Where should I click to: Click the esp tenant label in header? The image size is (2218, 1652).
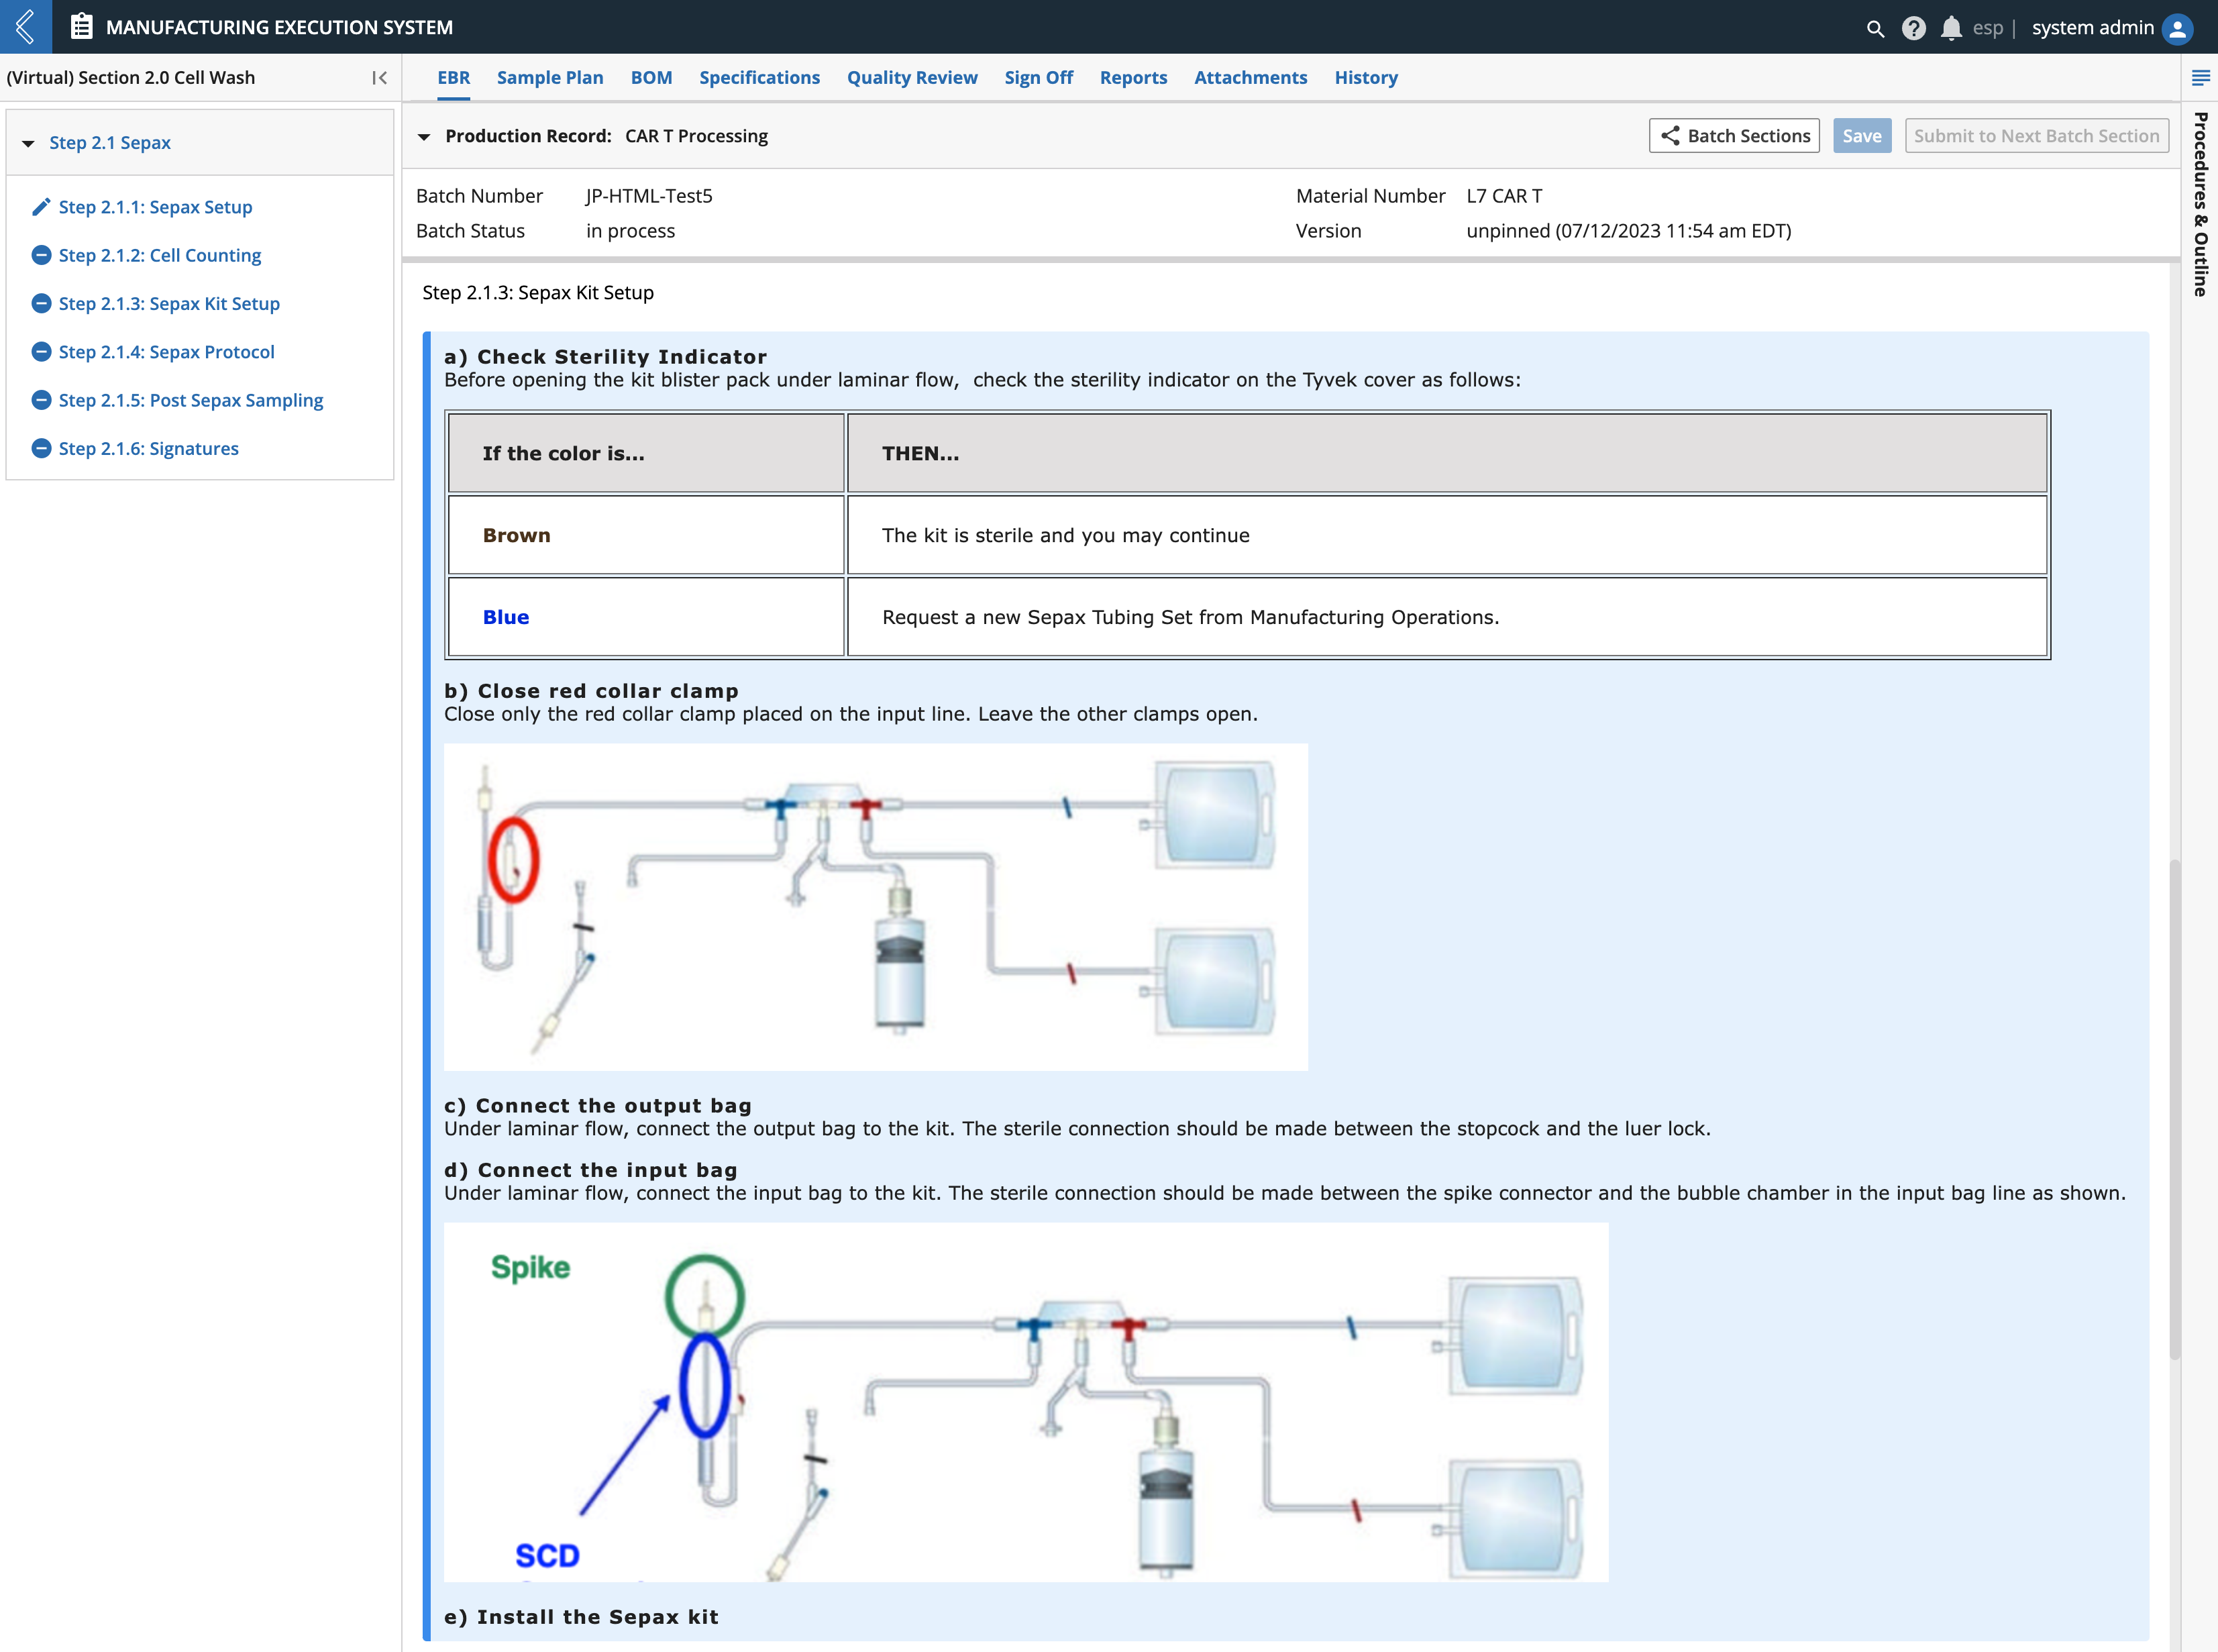tap(1988, 28)
